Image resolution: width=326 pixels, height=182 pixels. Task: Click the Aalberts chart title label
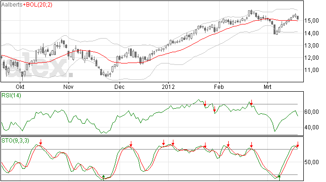tap(12, 5)
